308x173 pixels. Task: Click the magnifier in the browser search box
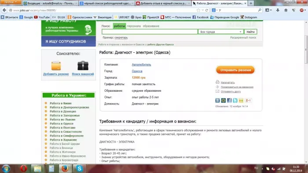[x=260, y=10]
